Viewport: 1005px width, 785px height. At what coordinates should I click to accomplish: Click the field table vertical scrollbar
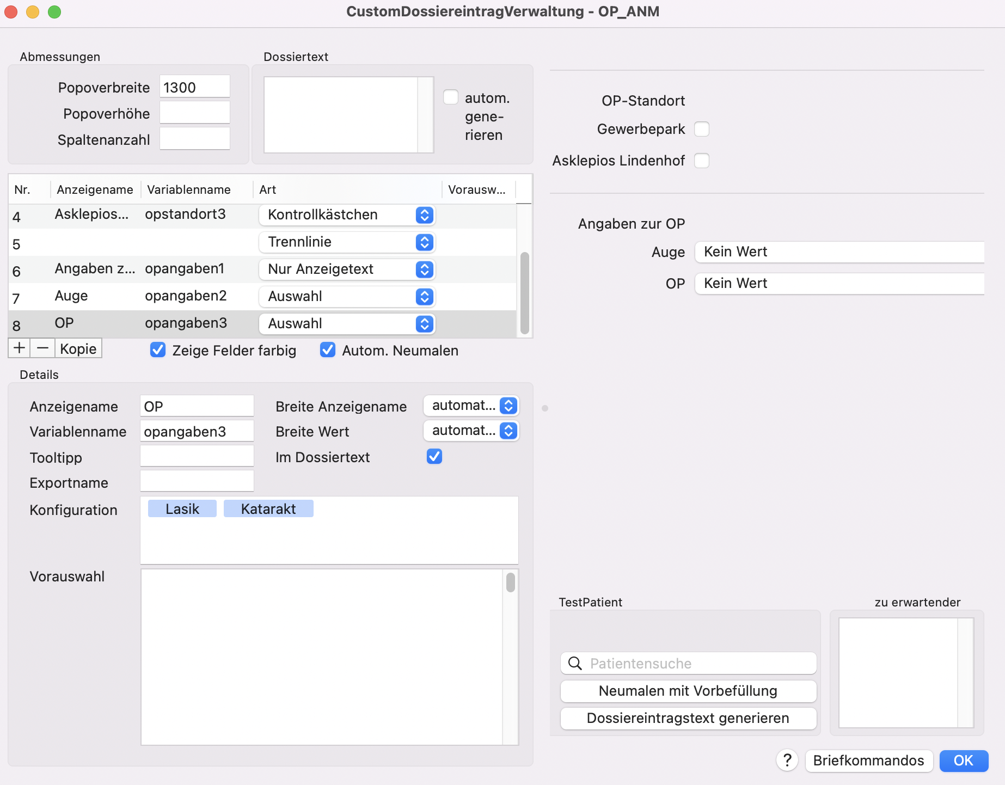tap(525, 293)
